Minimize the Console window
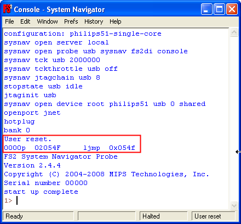Screen dimensions: 241x224 206,9
